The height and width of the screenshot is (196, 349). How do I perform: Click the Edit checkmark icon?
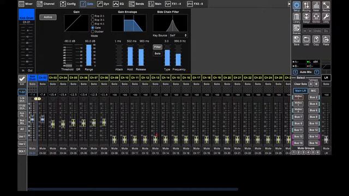point(22,79)
